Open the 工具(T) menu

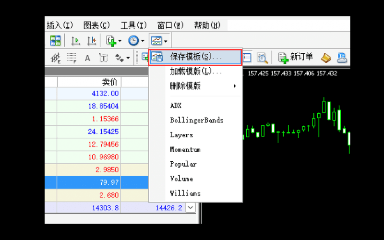(x=133, y=25)
